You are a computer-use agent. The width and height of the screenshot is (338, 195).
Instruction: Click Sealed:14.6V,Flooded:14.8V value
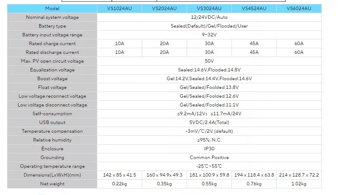pos(209,70)
